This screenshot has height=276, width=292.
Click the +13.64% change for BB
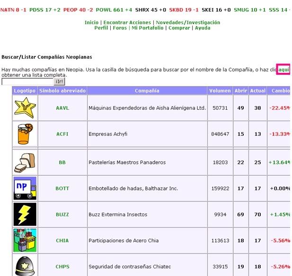click(279, 162)
